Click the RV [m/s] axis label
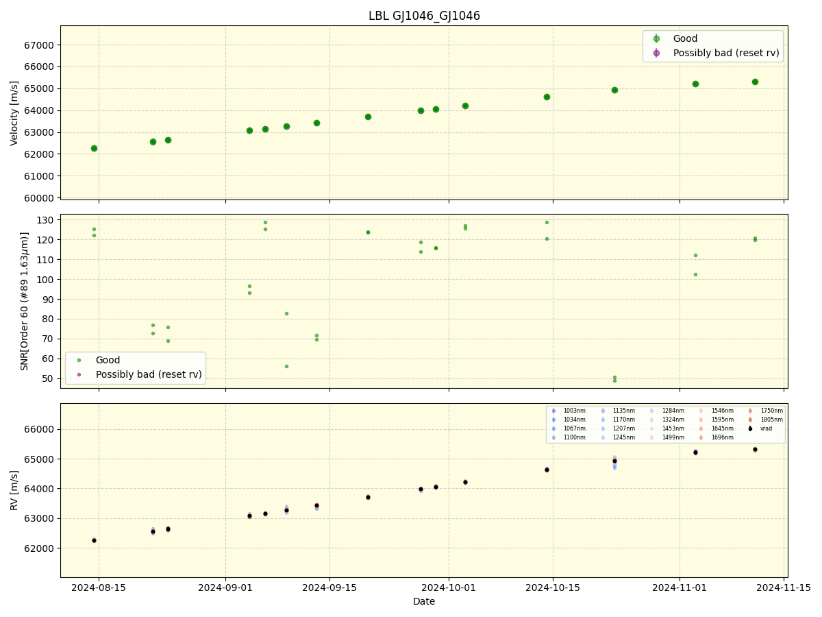Screen dimensions: 822x617 point(14,490)
